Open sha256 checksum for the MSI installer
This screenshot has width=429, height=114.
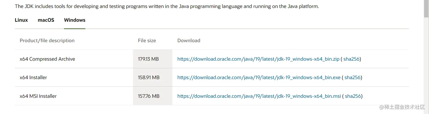click(x=353, y=96)
